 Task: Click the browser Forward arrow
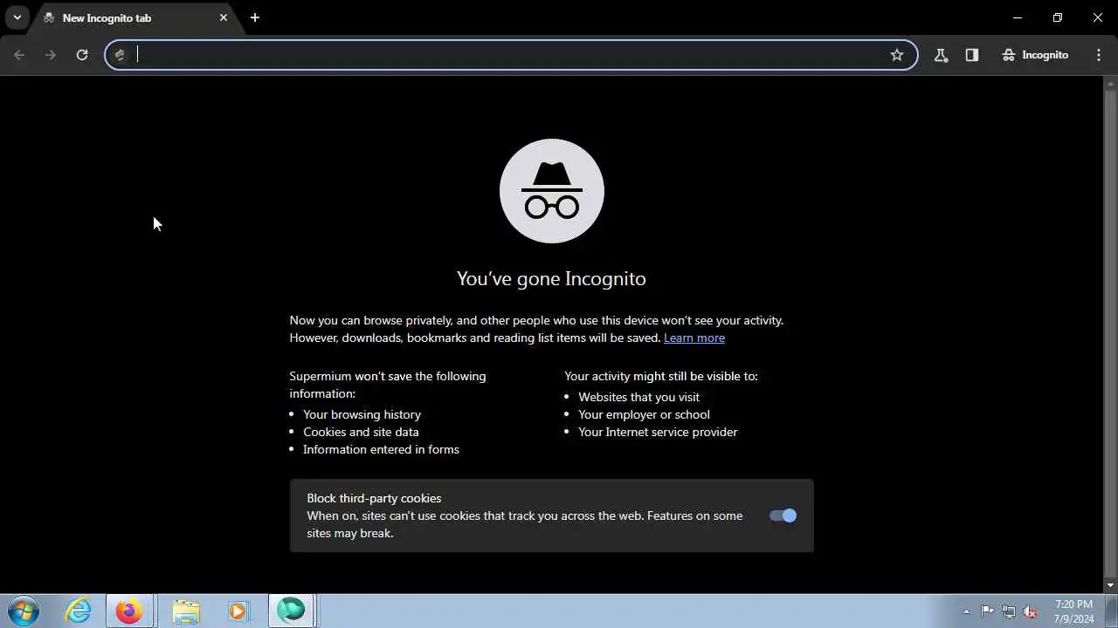point(51,55)
